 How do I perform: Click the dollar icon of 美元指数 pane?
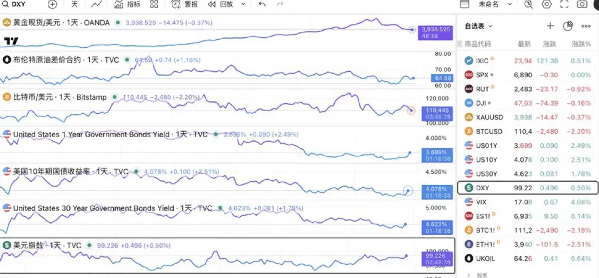[x=6, y=246]
